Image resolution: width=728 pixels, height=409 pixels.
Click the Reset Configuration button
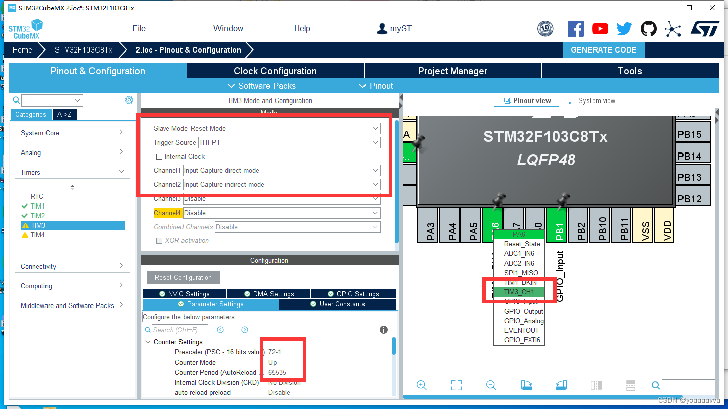[183, 277]
